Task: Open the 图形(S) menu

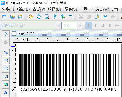Action: click(x=71, y=9)
